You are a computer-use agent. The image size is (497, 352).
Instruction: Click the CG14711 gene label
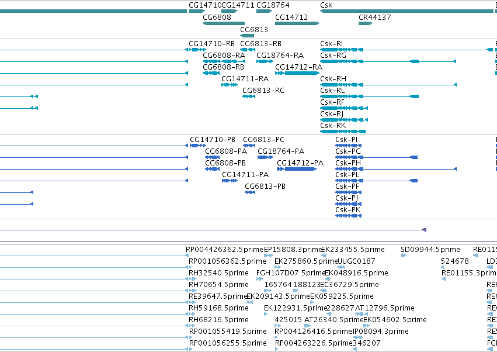[x=238, y=5]
